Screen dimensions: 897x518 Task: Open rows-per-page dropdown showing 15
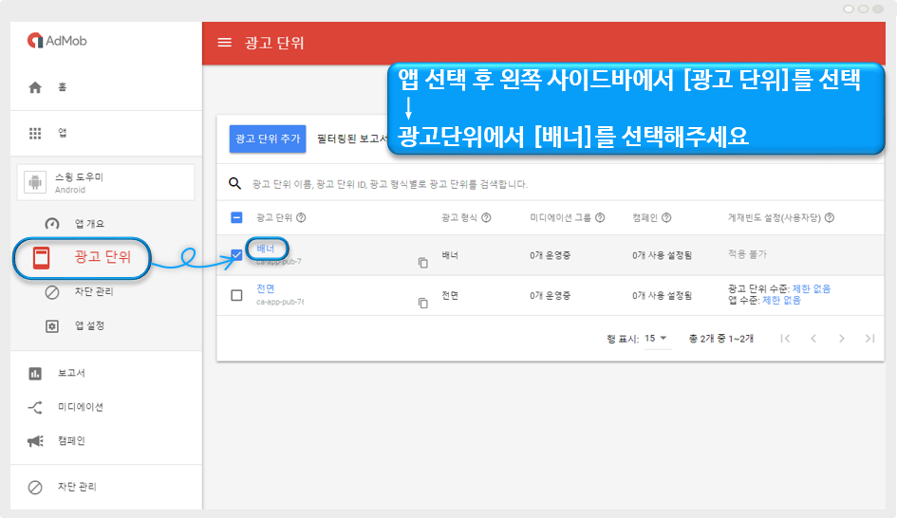point(656,339)
